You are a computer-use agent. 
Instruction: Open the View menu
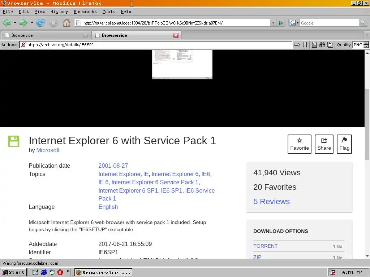point(40,12)
